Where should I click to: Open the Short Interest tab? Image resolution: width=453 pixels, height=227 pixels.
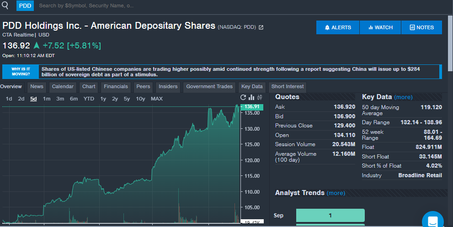coord(288,87)
